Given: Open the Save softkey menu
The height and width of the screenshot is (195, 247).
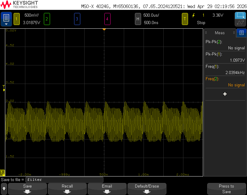Looking at the screenshot, I should point(27,189).
